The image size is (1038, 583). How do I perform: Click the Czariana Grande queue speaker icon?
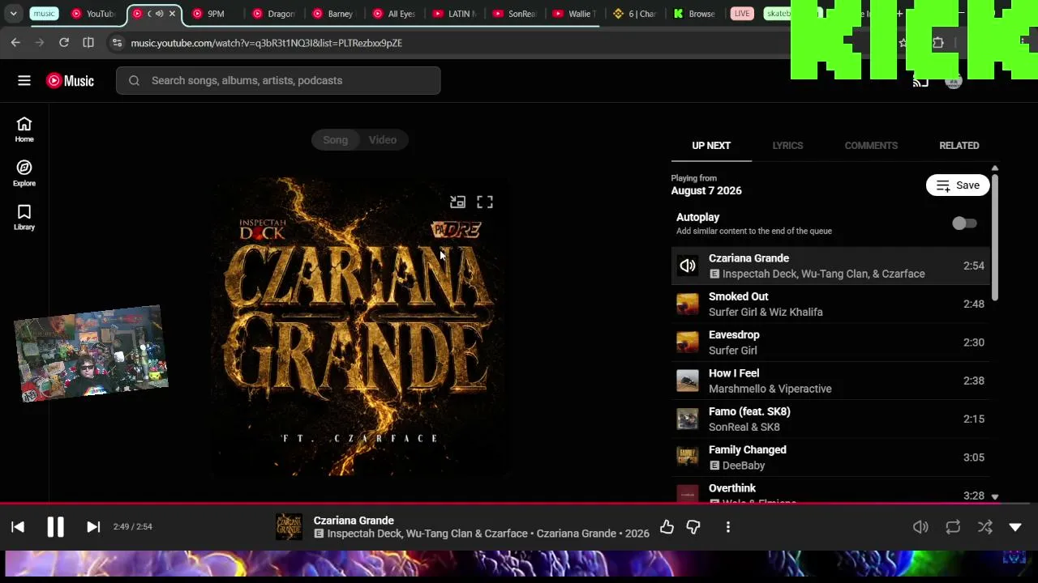(688, 266)
